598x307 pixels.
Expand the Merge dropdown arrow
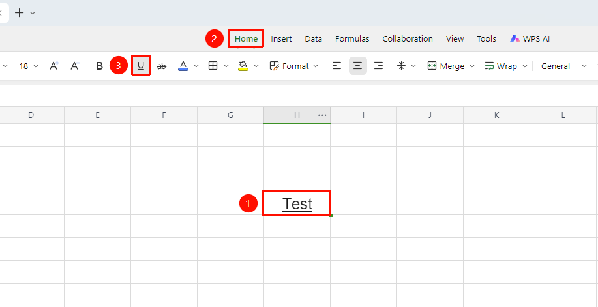click(x=471, y=66)
